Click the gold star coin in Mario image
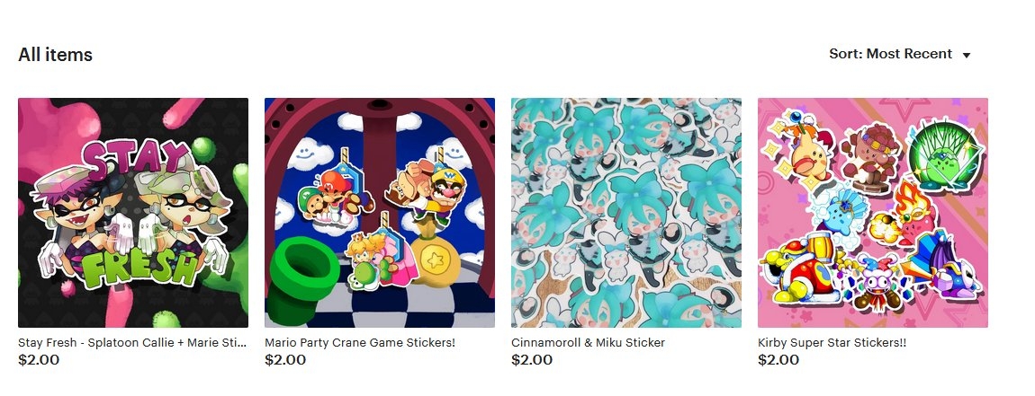The width and height of the screenshot is (1035, 396). [x=435, y=261]
